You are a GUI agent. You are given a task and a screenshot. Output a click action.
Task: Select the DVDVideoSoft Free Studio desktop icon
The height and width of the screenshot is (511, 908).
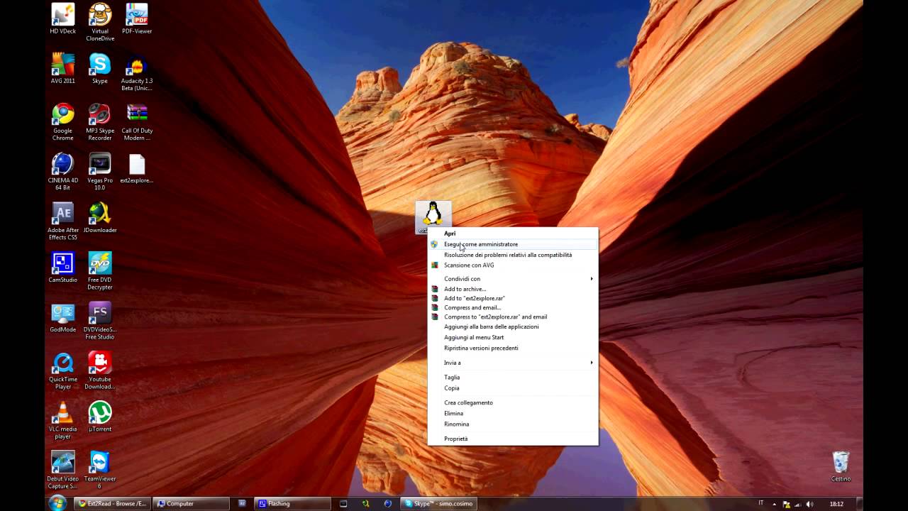coord(100,320)
